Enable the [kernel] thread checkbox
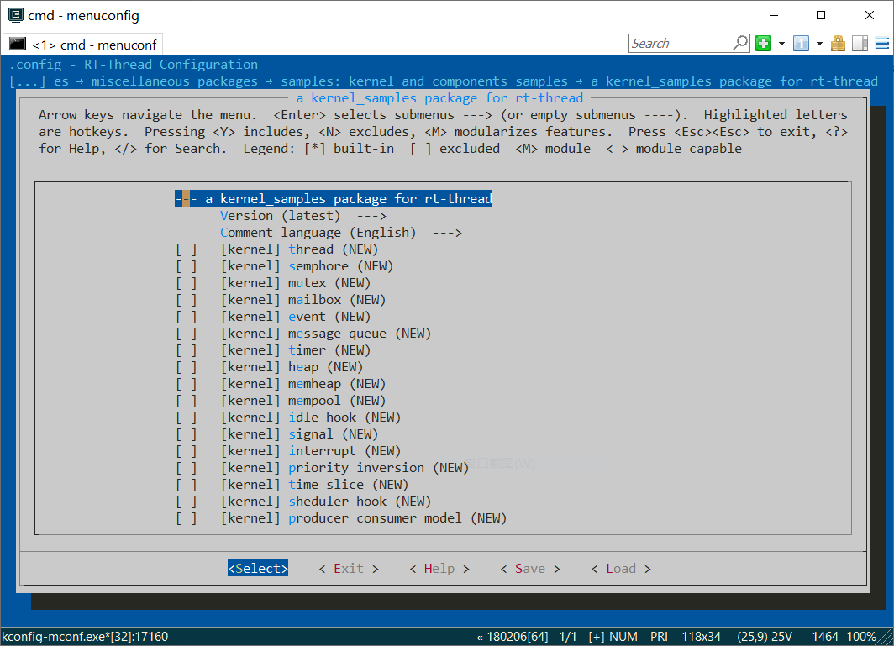The width and height of the screenshot is (894, 646). point(187,249)
